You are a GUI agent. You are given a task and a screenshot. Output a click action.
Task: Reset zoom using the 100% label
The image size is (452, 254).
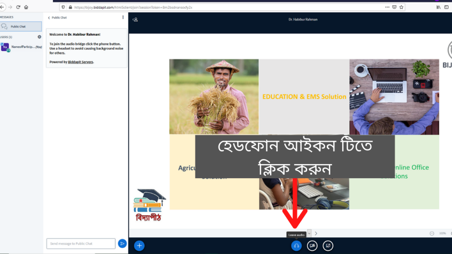[442, 233]
